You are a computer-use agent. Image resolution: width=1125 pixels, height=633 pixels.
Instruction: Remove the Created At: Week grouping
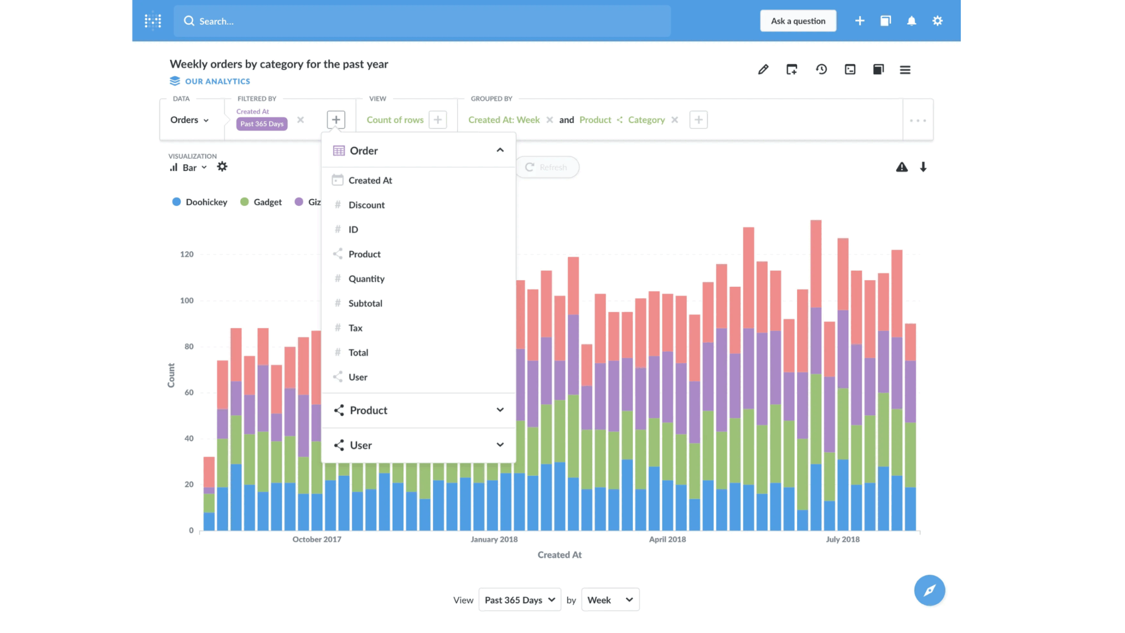(549, 120)
